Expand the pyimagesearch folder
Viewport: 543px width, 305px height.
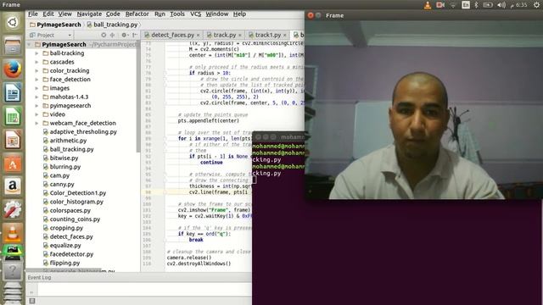(x=36, y=105)
